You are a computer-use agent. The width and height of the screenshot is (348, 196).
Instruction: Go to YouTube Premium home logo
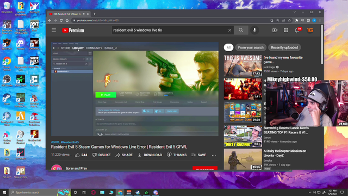73,30
